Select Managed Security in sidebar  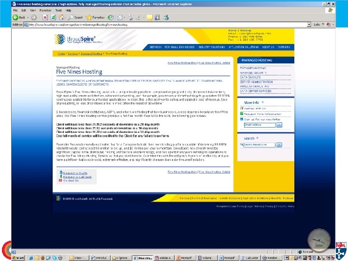pyautogui.click(x=253, y=73)
